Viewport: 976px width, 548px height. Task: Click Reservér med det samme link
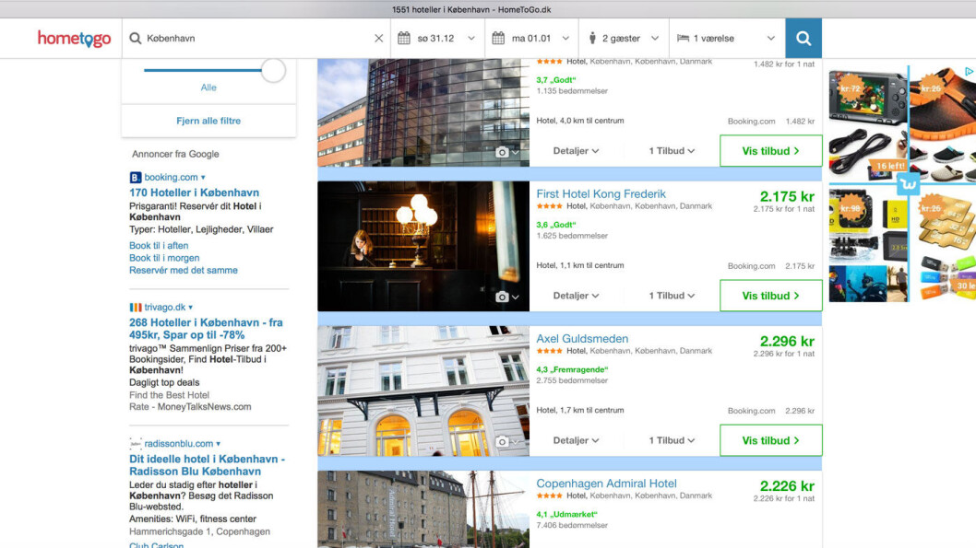click(184, 270)
